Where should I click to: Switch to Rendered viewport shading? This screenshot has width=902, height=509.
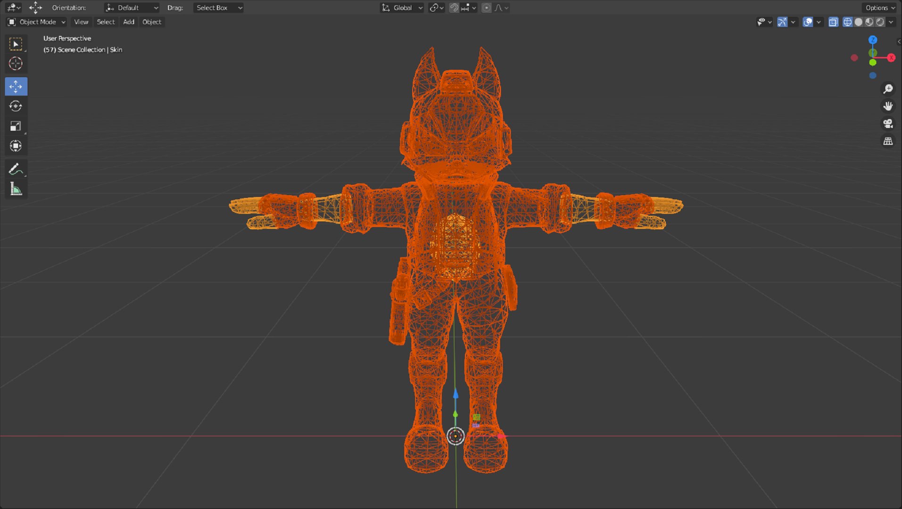click(880, 22)
